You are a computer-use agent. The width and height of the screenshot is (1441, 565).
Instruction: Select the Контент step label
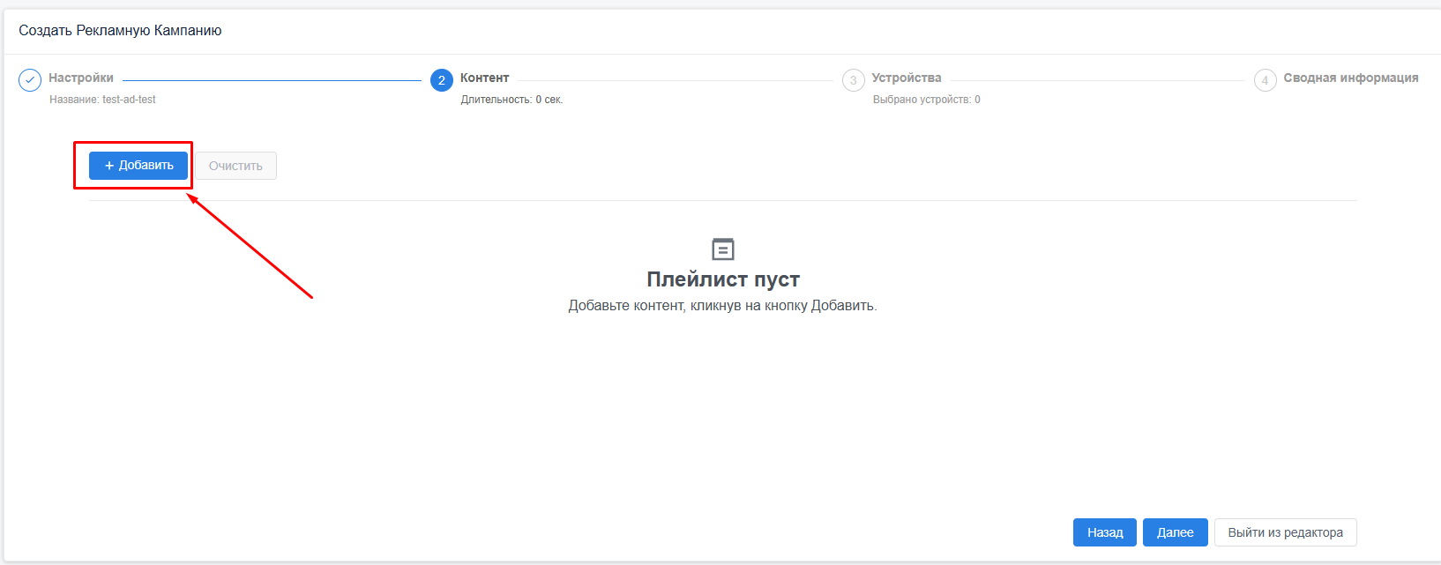[x=485, y=78]
